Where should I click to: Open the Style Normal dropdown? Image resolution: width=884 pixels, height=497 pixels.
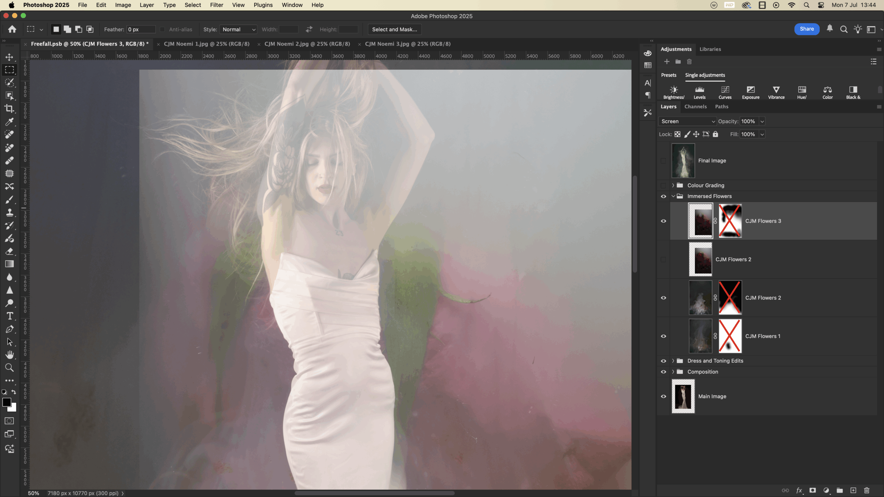tap(239, 30)
